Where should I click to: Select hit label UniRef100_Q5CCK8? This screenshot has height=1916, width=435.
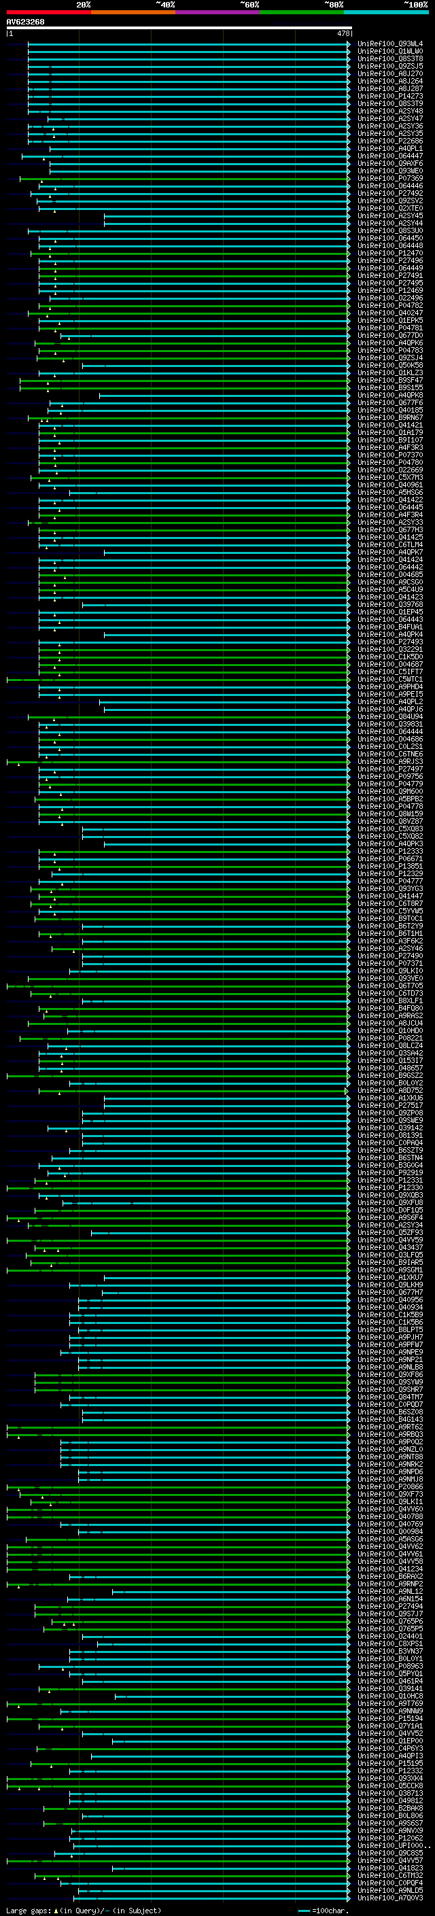(390, 1786)
